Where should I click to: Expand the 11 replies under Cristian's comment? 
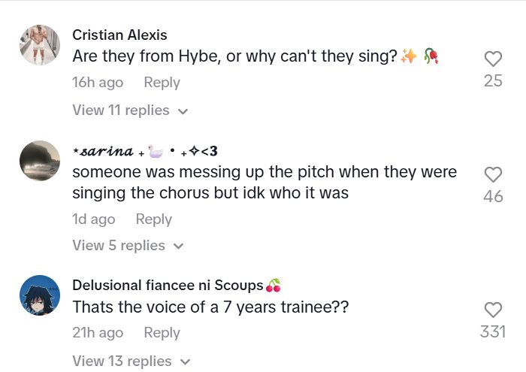pyautogui.click(x=129, y=110)
